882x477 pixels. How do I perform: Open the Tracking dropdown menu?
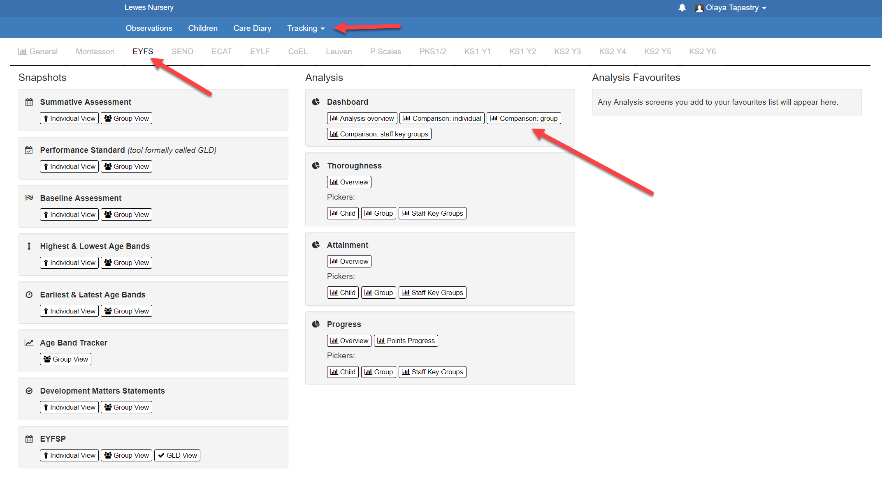(x=306, y=28)
